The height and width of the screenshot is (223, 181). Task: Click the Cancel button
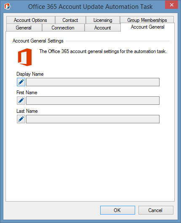click(156, 210)
